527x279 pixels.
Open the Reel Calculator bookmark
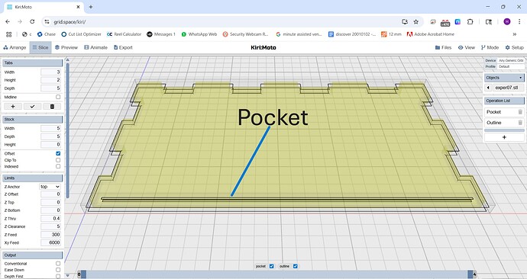[124, 34]
